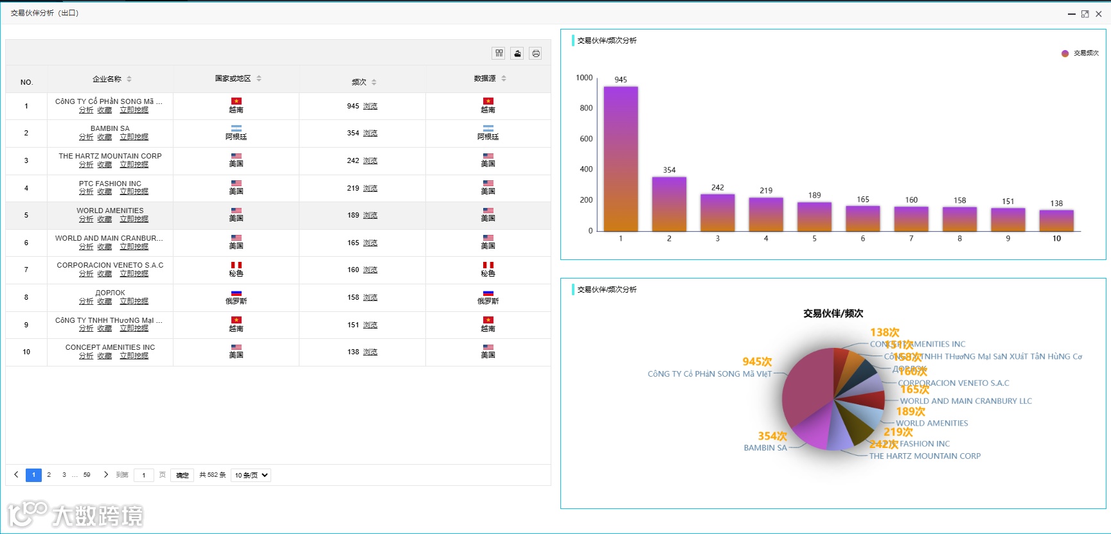Go to previous page arrow
The height and width of the screenshot is (534, 1111).
click(16, 475)
